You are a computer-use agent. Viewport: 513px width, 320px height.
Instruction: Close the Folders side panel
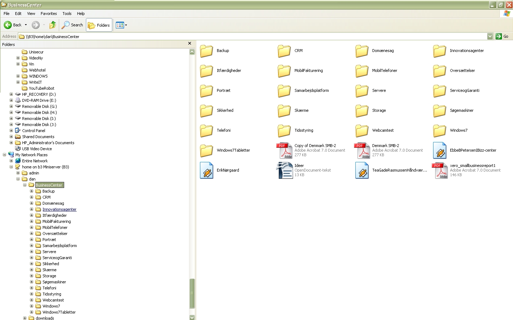[190, 43]
